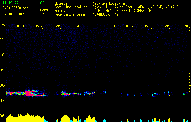Click the 0535 time marker

tap(94, 26)
